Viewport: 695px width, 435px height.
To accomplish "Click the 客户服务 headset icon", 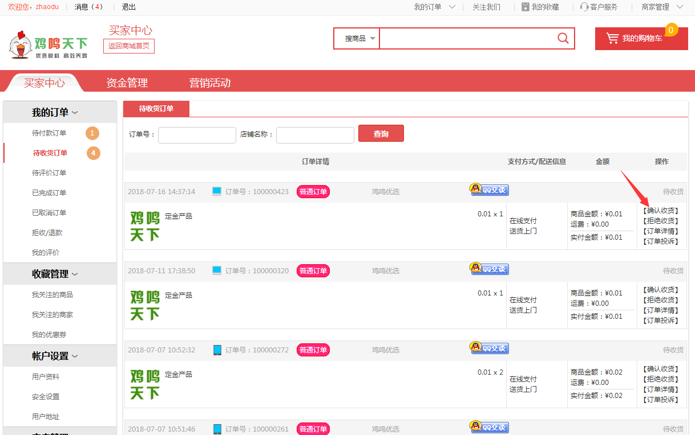I will pos(584,7).
